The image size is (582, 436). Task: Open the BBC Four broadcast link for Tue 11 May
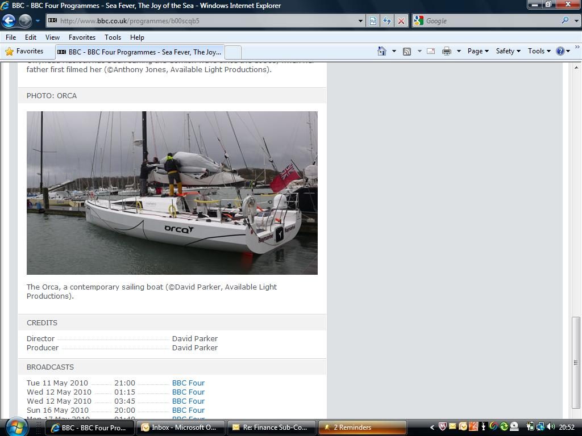(188, 383)
